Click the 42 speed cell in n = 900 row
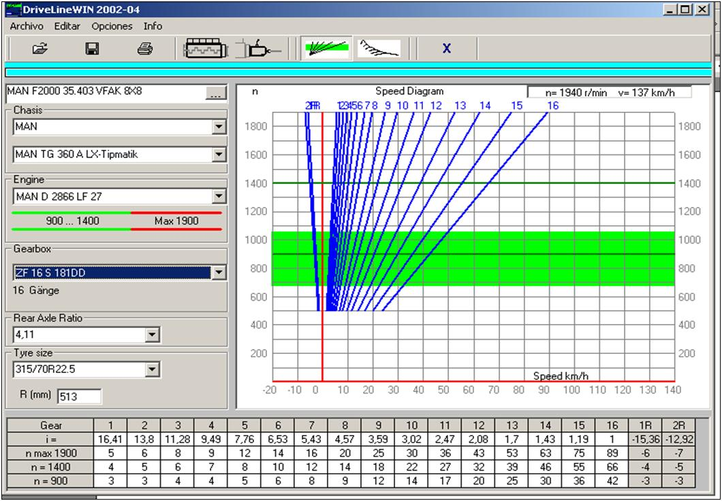This screenshot has width=722, height=501. pos(612,481)
